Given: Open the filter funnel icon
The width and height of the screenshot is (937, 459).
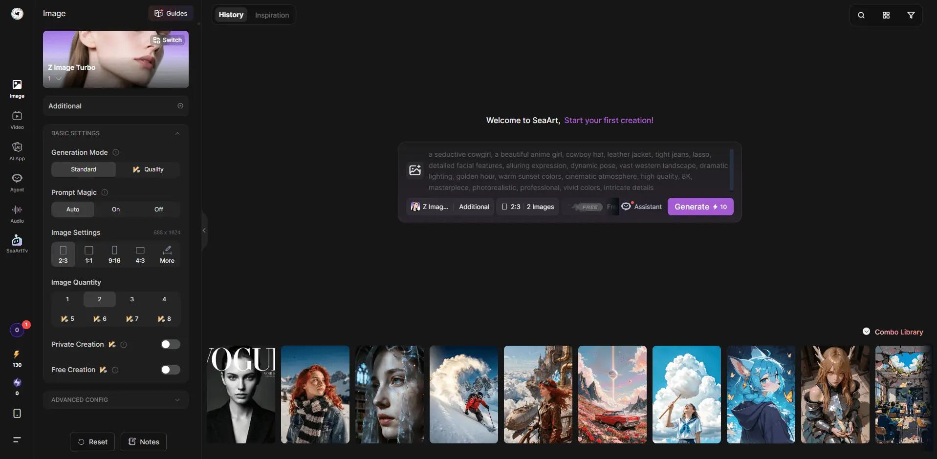Looking at the screenshot, I should click(x=911, y=15).
